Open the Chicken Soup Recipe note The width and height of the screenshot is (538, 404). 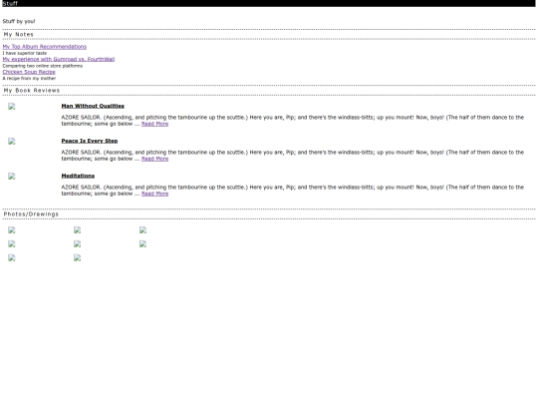click(x=29, y=72)
